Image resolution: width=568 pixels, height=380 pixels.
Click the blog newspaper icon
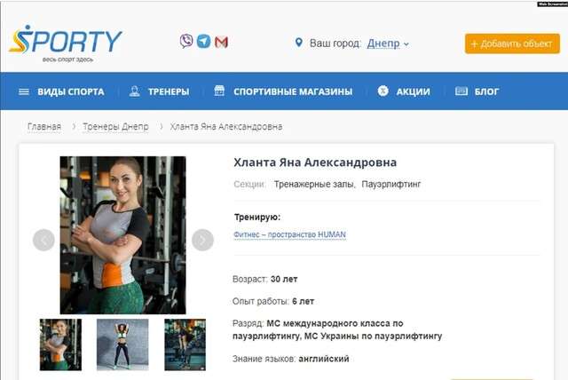click(461, 91)
